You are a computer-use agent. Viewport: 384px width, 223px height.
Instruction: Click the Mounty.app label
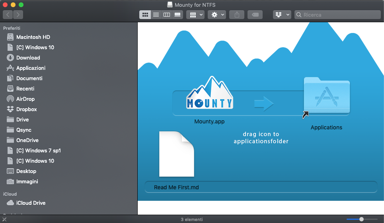[x=209, y=121]
